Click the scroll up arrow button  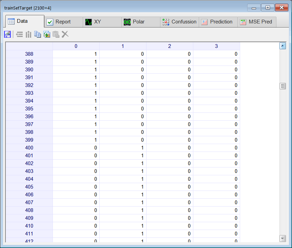pos(283,46)
